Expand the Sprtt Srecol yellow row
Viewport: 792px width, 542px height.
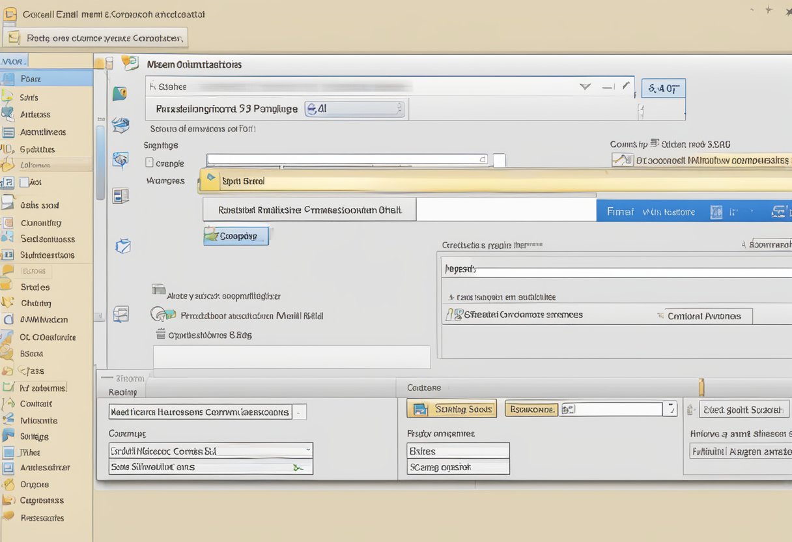[210, 177]
